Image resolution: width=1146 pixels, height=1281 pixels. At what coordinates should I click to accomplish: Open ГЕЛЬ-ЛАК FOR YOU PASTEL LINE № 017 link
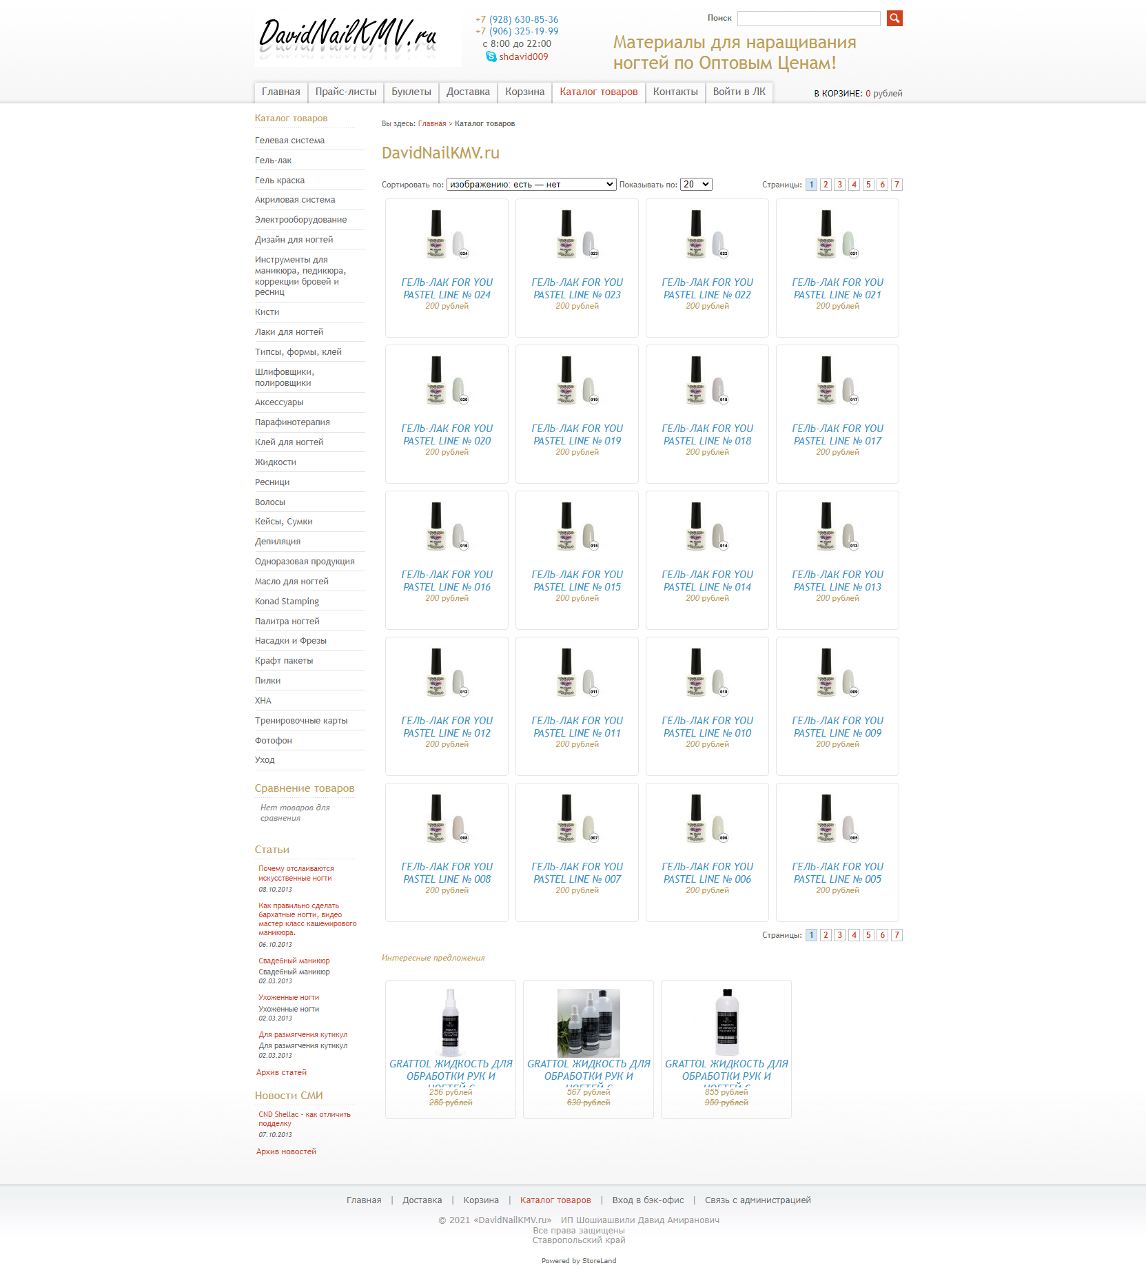(837, 435)
